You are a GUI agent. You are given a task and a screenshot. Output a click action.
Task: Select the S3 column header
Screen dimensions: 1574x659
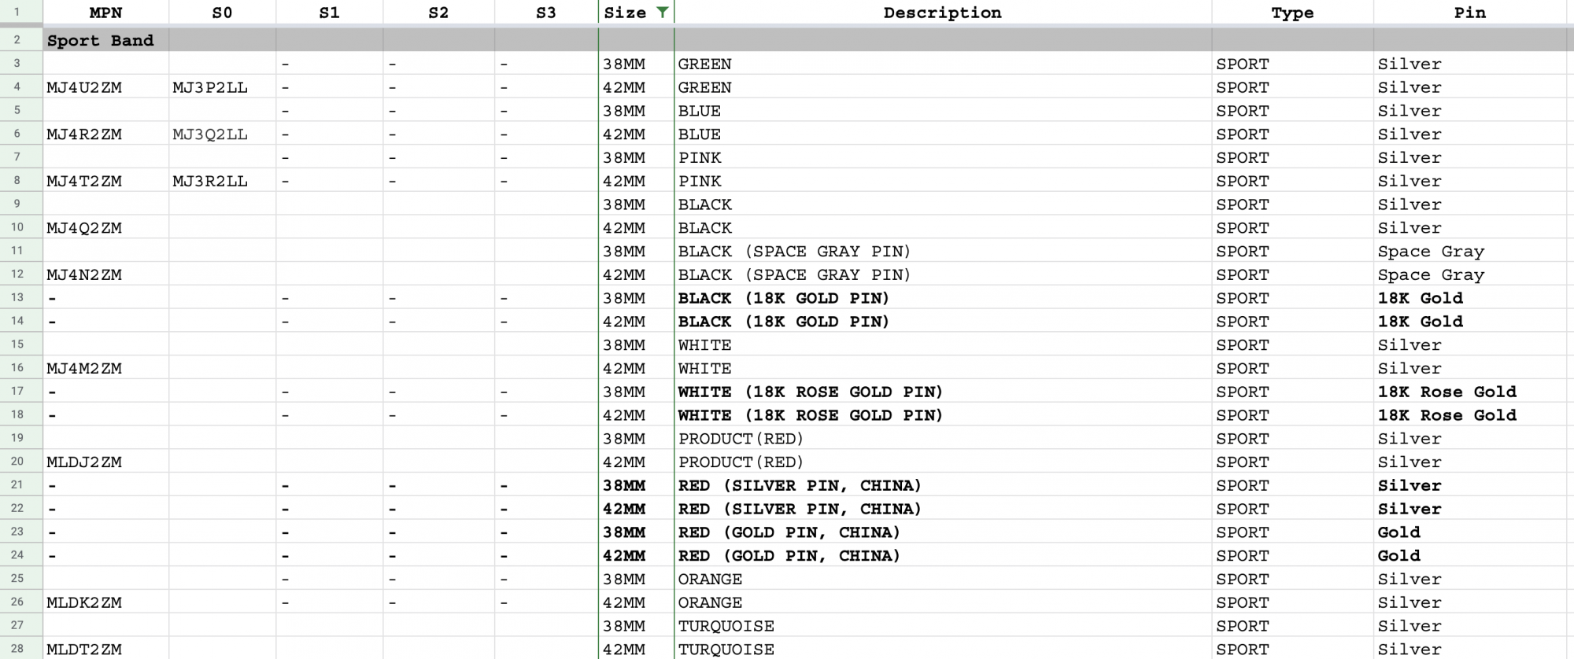click(x=546, y=13)
